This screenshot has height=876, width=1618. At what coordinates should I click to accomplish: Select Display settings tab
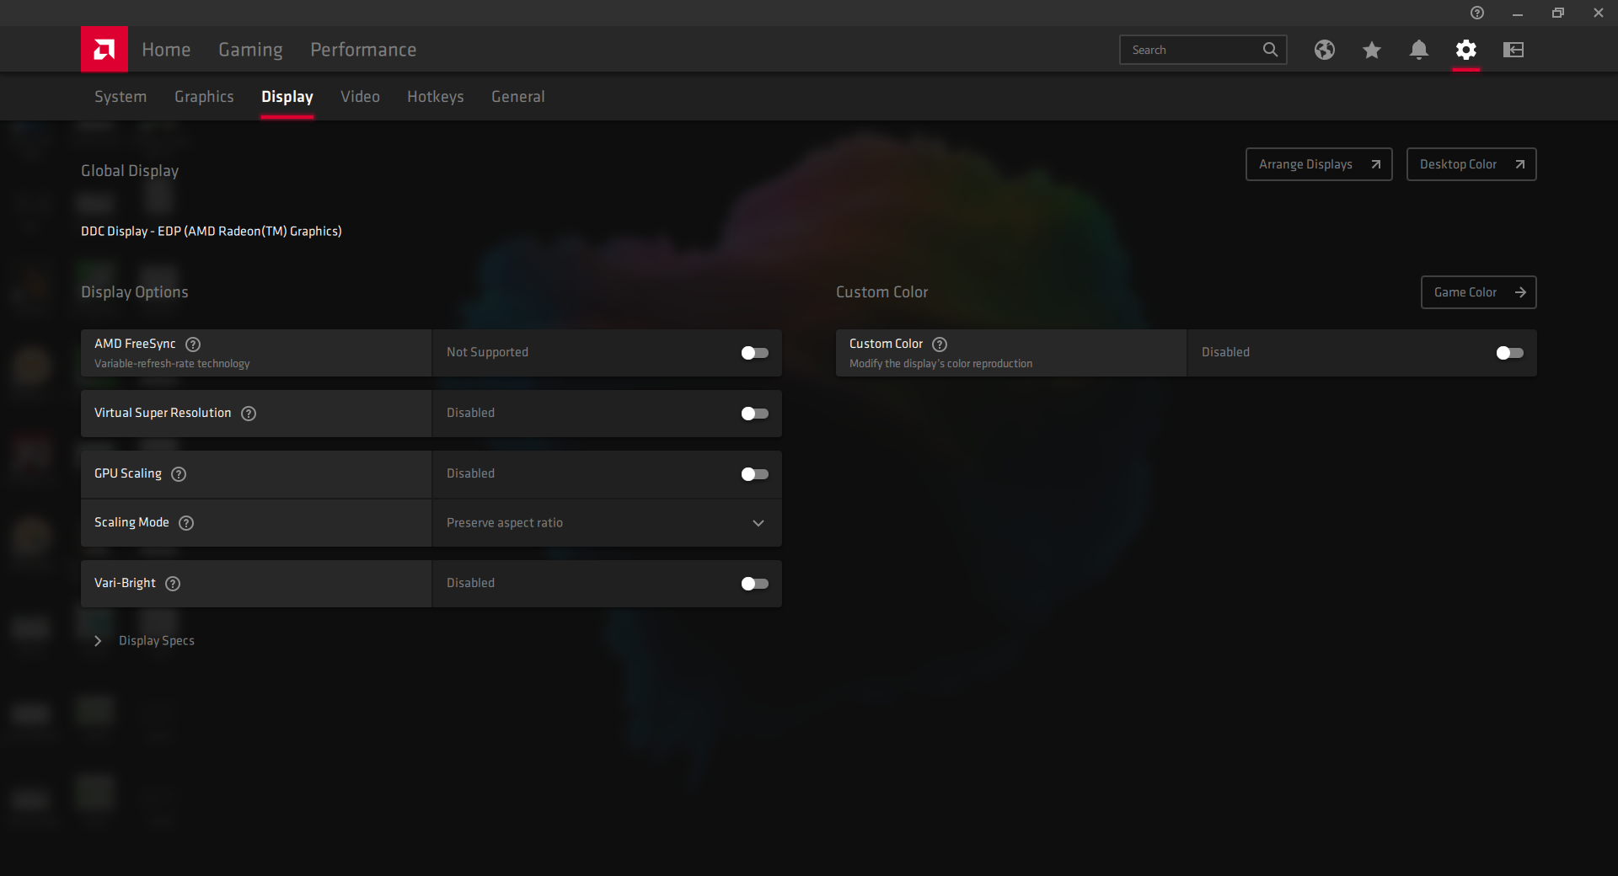tap(287, 97)
